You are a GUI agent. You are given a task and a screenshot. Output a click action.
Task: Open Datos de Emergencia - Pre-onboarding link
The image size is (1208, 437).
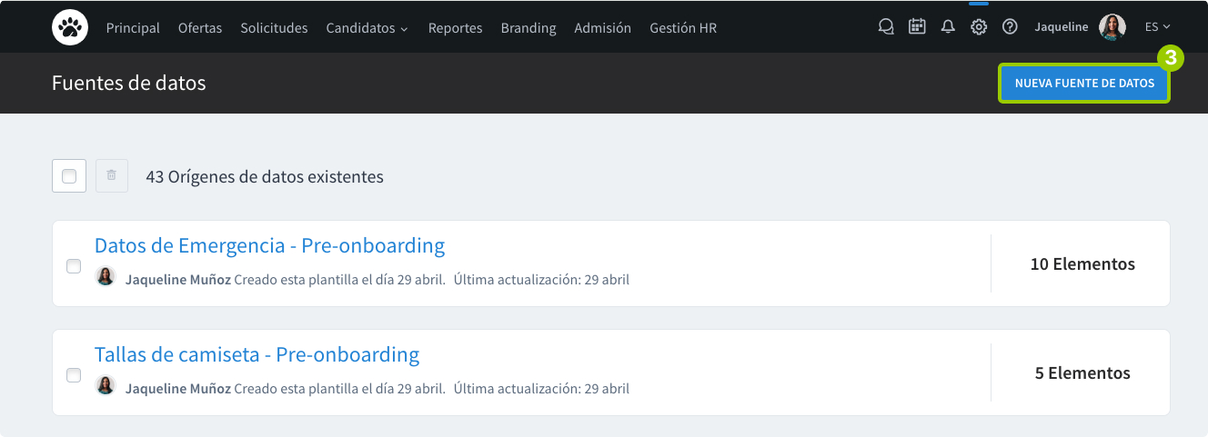click(269, 245)
